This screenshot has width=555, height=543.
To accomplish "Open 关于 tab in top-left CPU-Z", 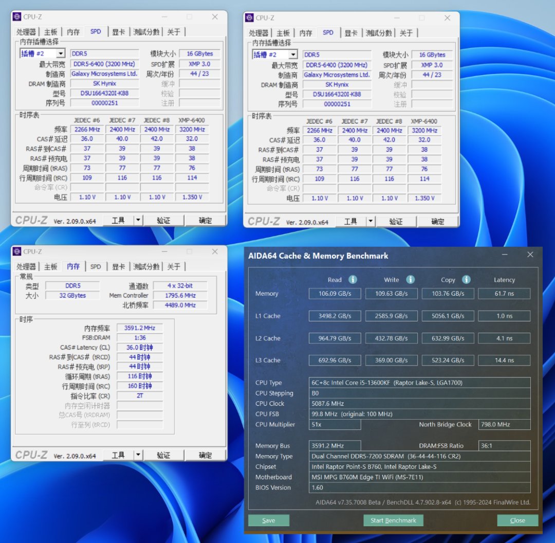I will pyautogui.click(x=174, y=32).
